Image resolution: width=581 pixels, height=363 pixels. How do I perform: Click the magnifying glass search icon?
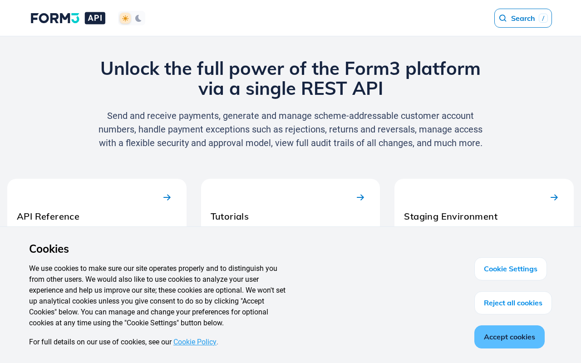[x=503, y=18]
